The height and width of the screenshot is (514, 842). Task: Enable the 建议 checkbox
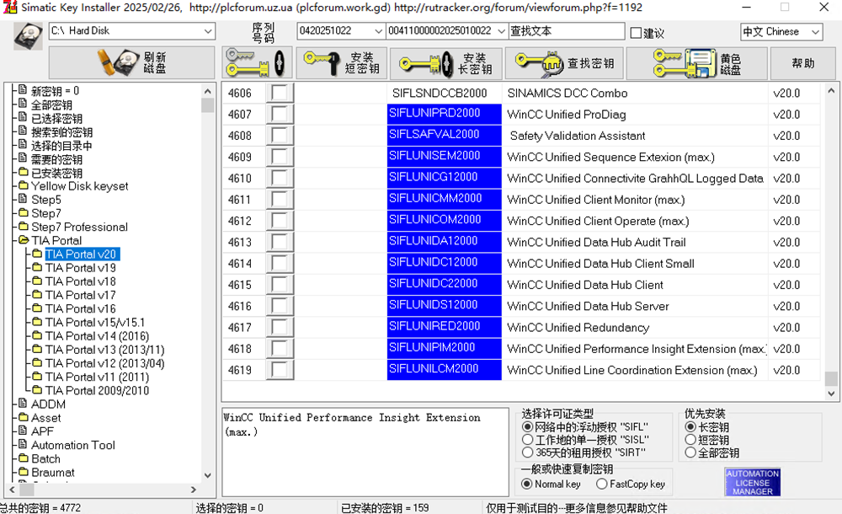636,33
